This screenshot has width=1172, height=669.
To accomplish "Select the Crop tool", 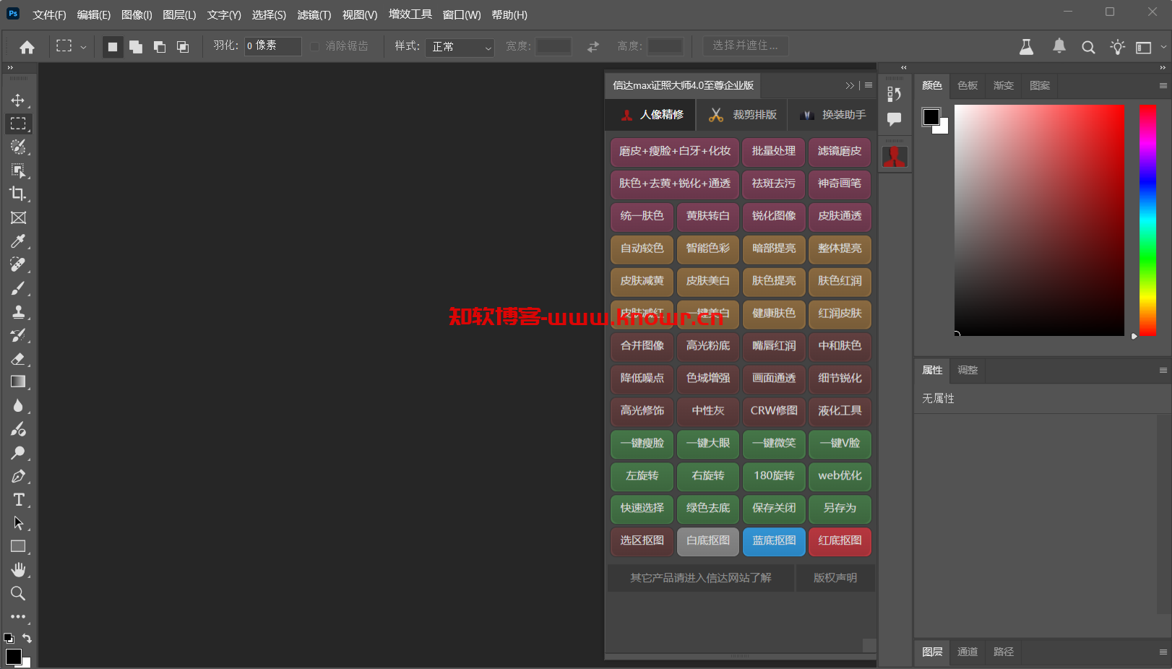I will point(18,194).
